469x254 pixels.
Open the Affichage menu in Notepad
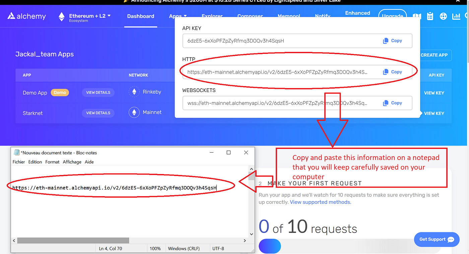click(x=72, y=162)
